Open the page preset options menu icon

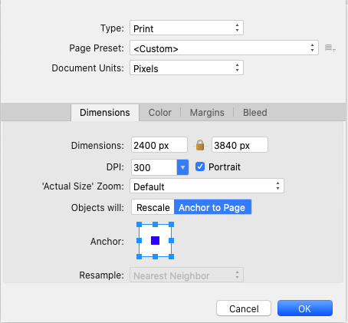pos(330,48)
